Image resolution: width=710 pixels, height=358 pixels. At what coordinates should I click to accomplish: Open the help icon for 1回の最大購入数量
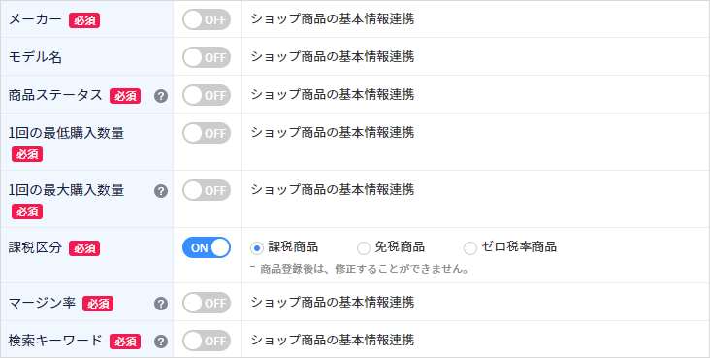click(x=161, y=191)
